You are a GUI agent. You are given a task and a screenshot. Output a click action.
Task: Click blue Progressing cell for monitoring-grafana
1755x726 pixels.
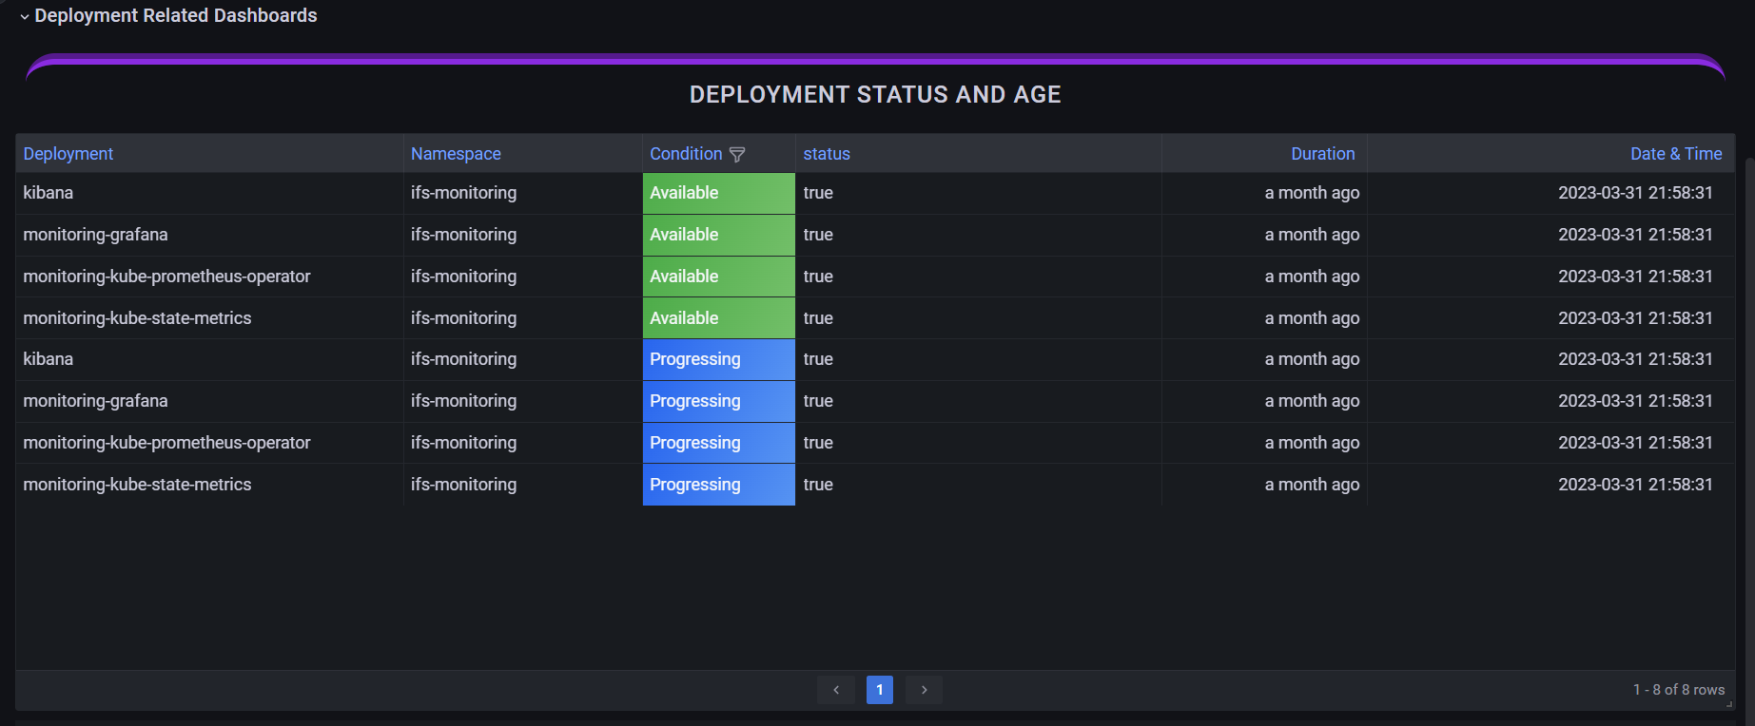(718, 401)
